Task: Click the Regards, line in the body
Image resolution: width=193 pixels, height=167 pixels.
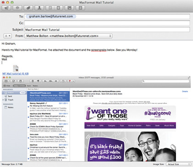Action: click(x=7, y=56)
